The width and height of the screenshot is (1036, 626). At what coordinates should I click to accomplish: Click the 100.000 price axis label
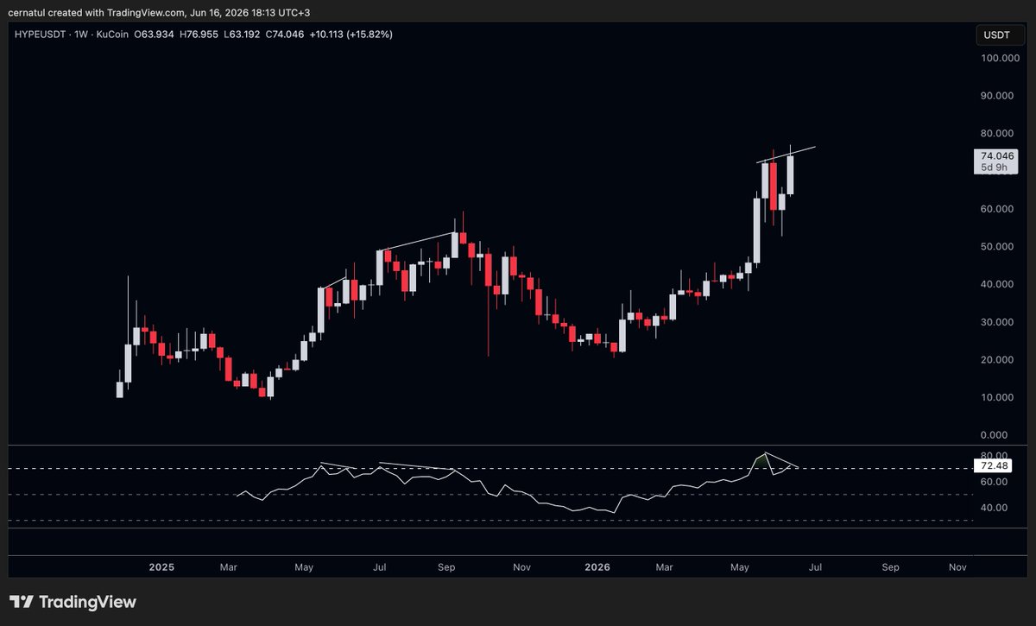pos(1001,58)
